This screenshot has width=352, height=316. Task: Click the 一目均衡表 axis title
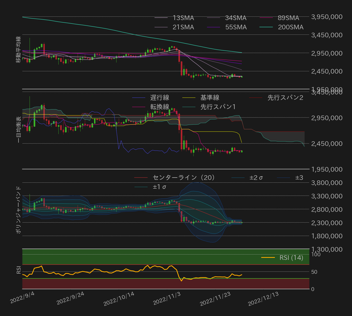point(19,130)
